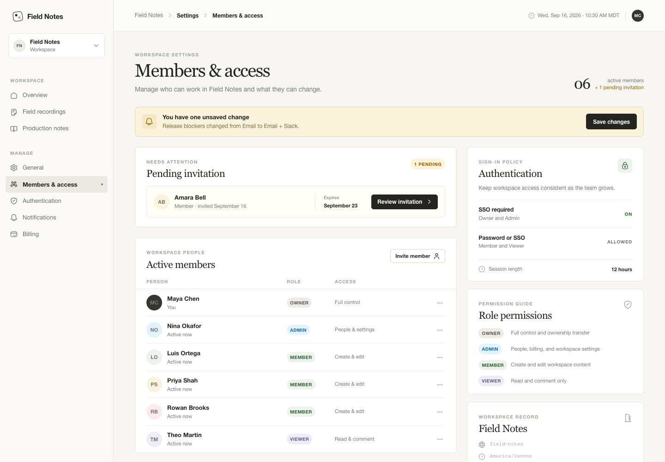Click the 'September 23' expiry date

coord(340,206)
